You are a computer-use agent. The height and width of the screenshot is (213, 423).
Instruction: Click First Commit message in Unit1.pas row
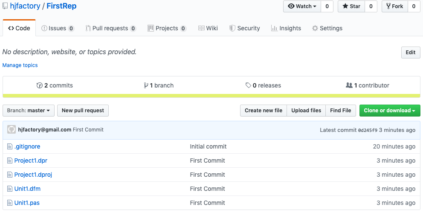point(208,203)
